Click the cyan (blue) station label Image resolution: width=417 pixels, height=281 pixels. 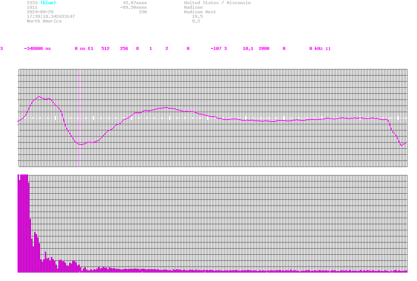coord(48,3)
